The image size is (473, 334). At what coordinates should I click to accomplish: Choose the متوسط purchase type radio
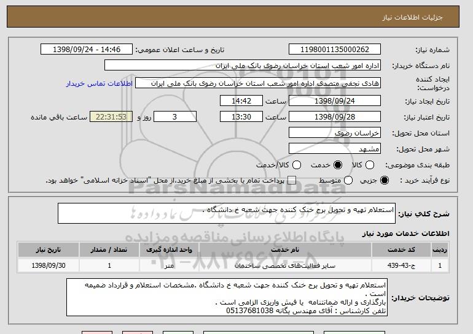click(x=348, y=180)
